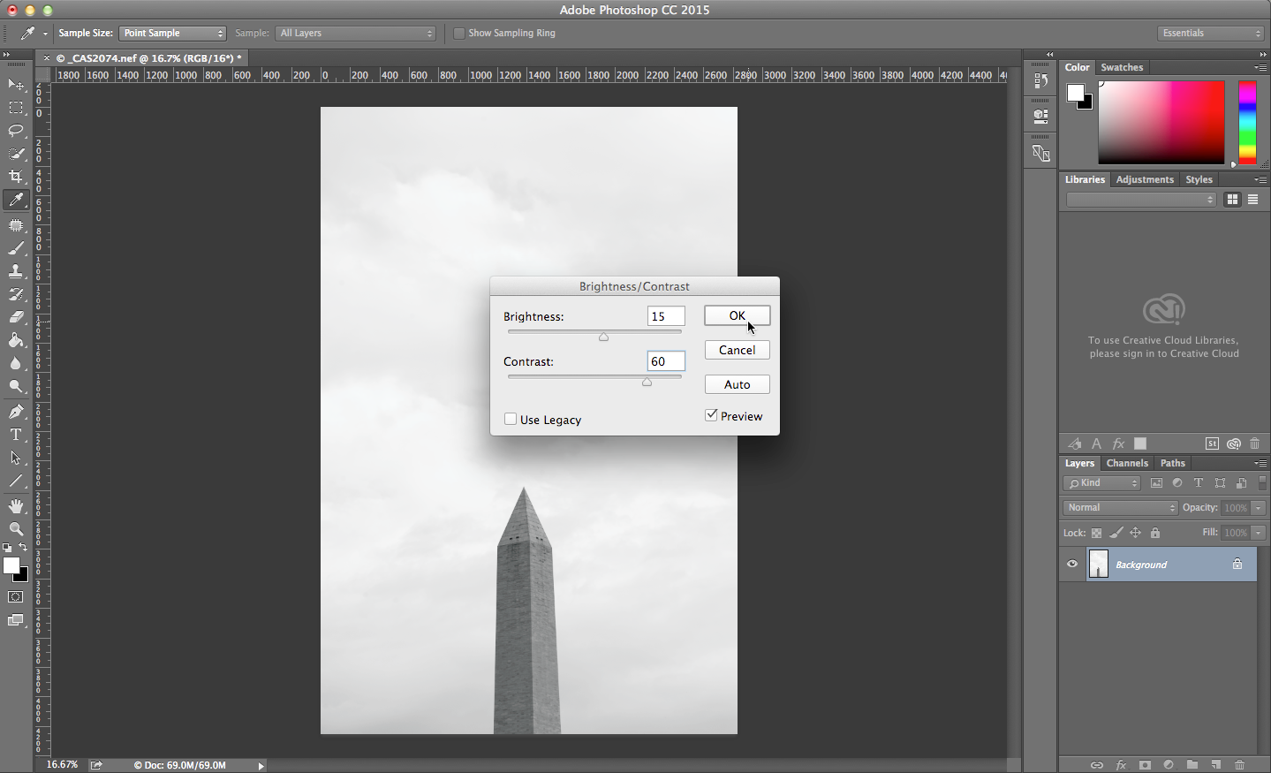The height and width of the screenshot is (773, 1271).
Task: Select the Hand tool
Action: click(16, 505)
